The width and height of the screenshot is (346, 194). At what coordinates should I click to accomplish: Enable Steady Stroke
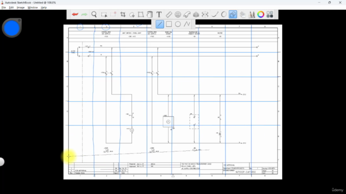tap(215, 15)
